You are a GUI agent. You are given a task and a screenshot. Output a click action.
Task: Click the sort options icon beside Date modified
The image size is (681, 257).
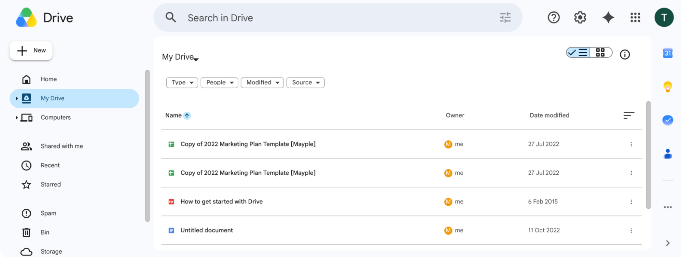click(629, 116)
